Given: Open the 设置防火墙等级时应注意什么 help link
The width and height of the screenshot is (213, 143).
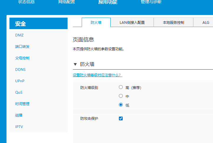Looking at the screenshot, I should tap(97, 75).
